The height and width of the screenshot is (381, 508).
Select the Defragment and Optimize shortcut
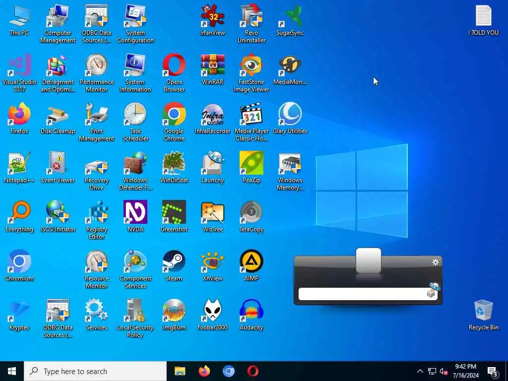pyautogui.click(x=58, y=73)
